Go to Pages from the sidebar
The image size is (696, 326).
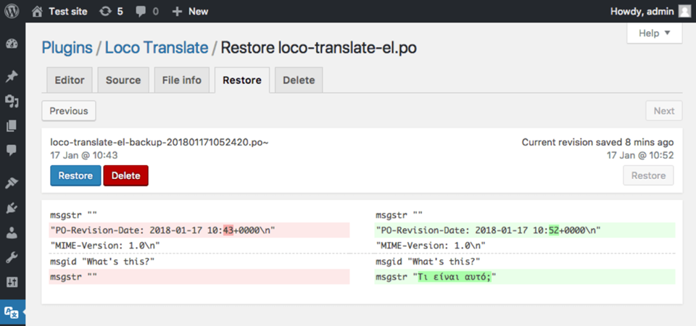pyautogui.click(x=12, y=126)
